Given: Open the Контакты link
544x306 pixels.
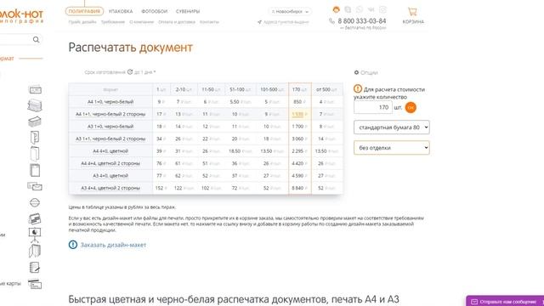Looking at the screenshot, I should 209,22.
